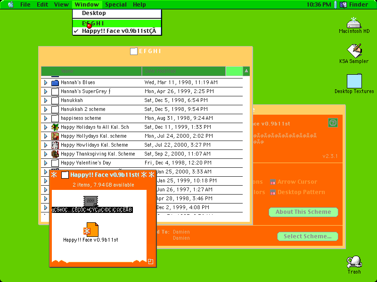Expand Happy Holidays to All Kal. Sch
This screenshot has height=282, width=377.
click(x=46, y=127)
